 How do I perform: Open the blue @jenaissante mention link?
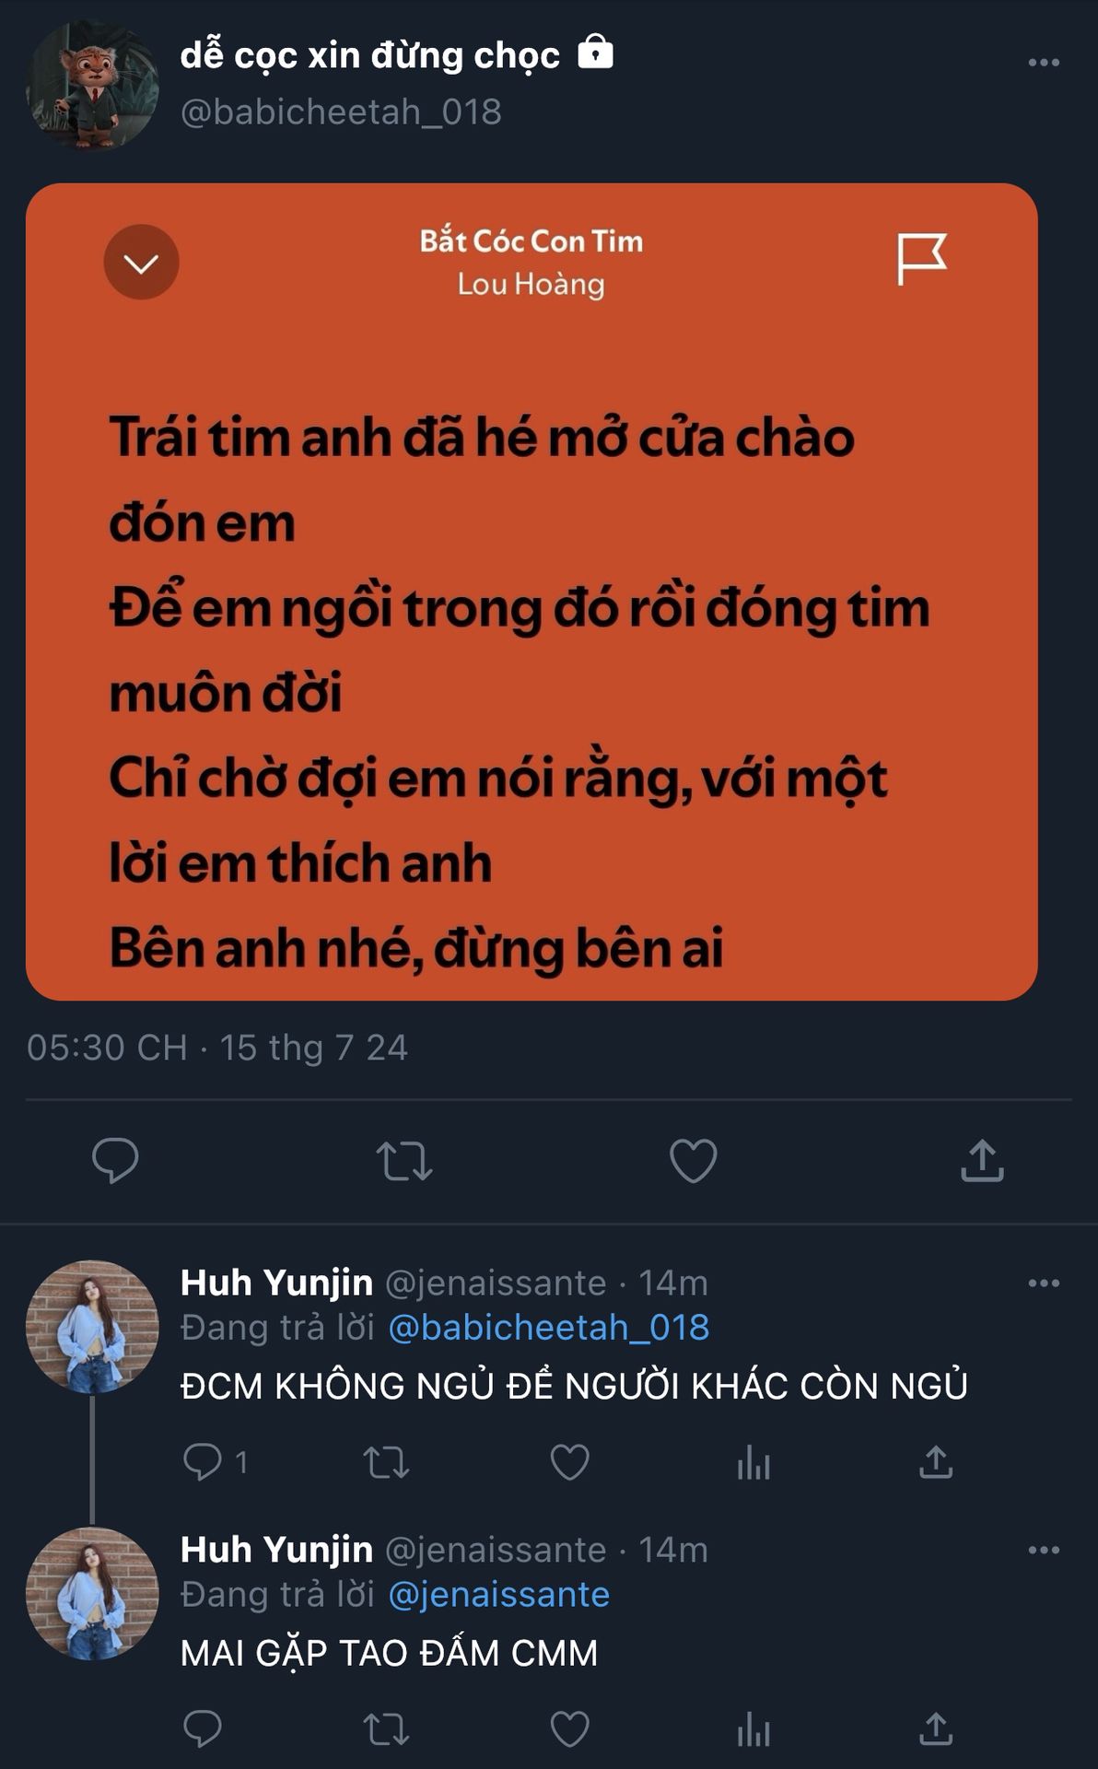[x=499, y=1595]
